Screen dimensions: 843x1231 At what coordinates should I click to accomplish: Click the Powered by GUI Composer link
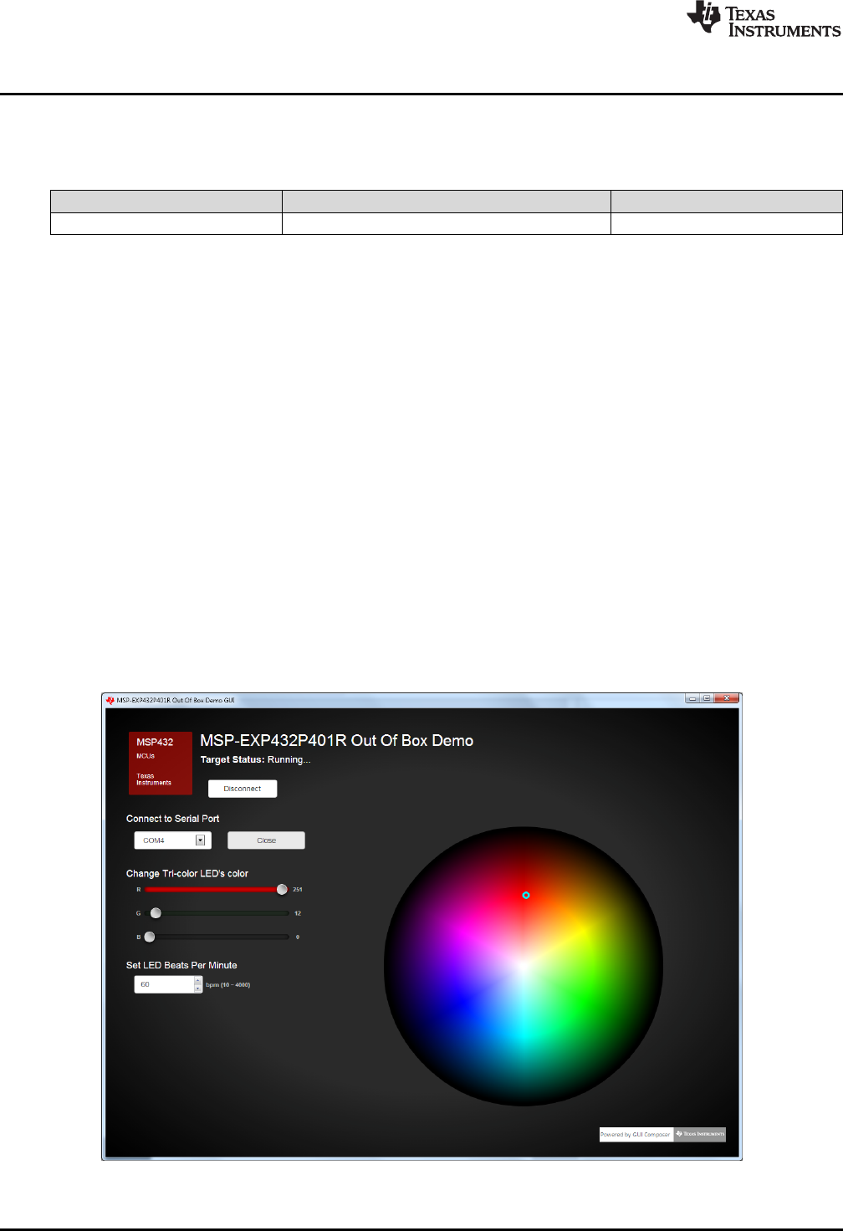(x=636, y=1135)
